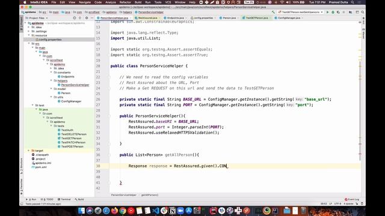This screenshot has height=216, width=385.
Task: Open the Firefox icon in the dock
Action: click(114, 211)
